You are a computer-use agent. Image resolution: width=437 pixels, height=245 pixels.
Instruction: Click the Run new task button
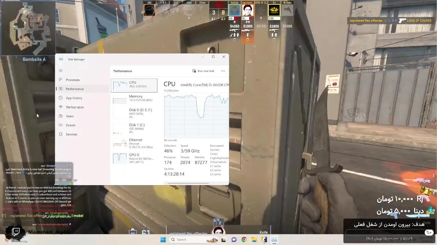click(x=203, y=71)
